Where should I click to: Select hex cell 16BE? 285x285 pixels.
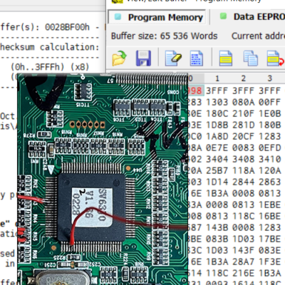pyautogui.click(x=270, y=216)
